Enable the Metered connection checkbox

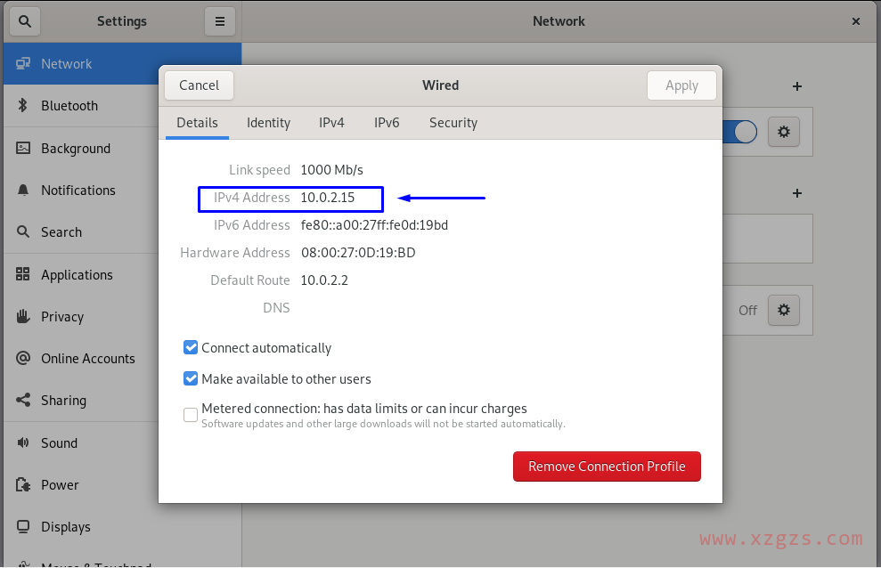(x=190, y=414)
